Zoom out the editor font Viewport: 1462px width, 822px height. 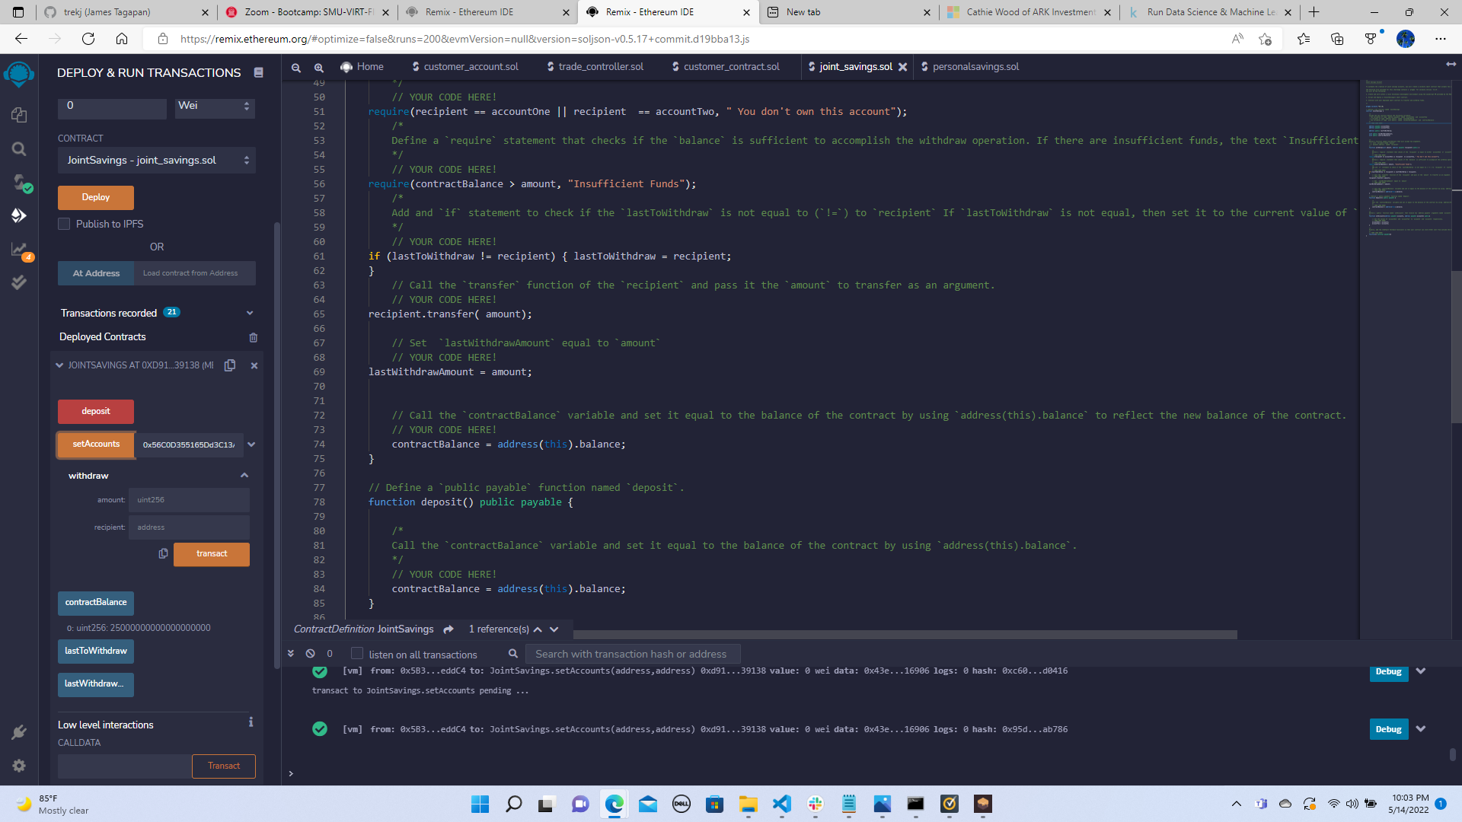click(x=296, y=68)
